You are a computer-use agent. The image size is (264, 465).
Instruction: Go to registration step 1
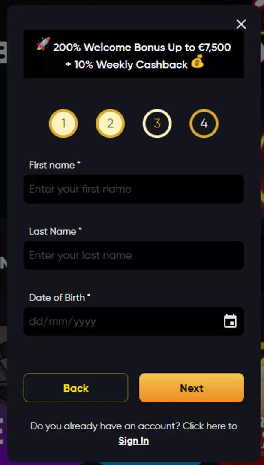tap(63, 124)
